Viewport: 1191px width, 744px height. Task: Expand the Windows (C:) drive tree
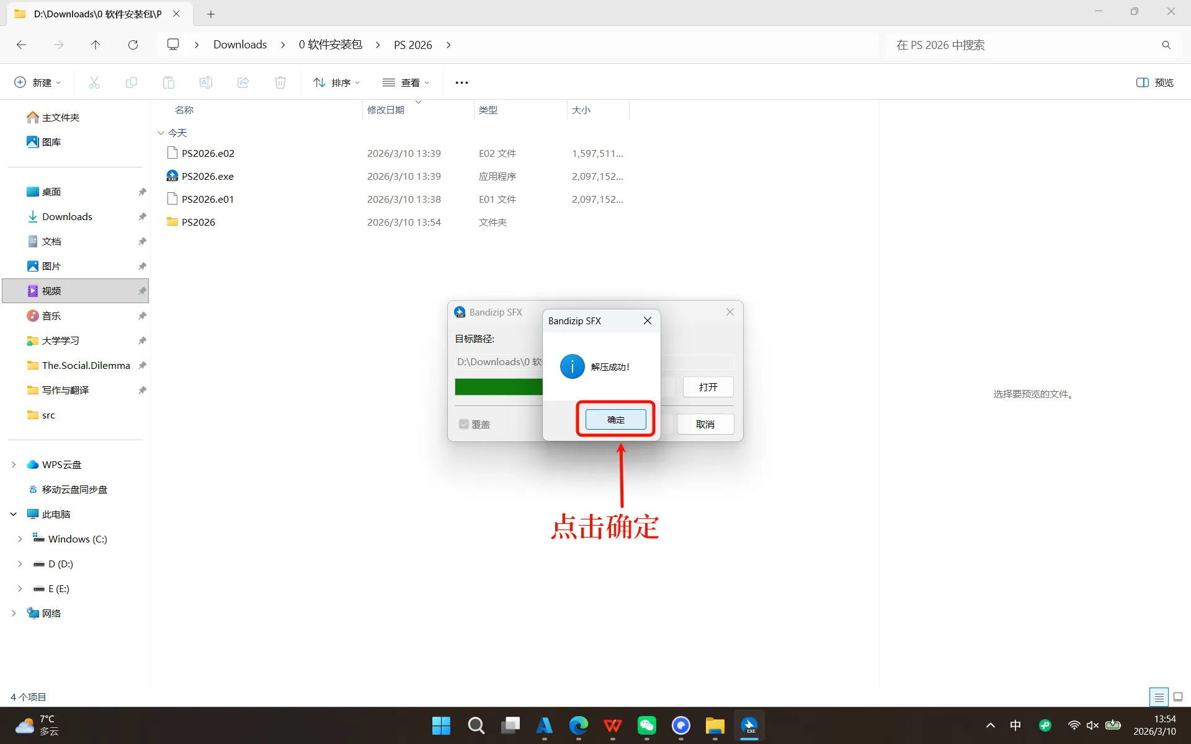20,539
